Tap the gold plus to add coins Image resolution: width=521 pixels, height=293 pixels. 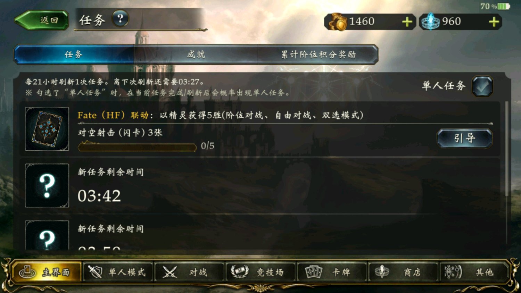[x=407, y=22]
